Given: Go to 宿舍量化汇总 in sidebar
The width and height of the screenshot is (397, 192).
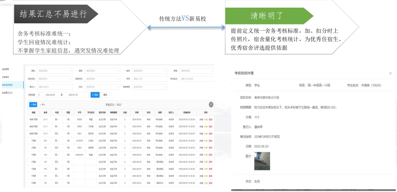Looking at the screenshot, I should pyautogui.click(x=7, y=92).
